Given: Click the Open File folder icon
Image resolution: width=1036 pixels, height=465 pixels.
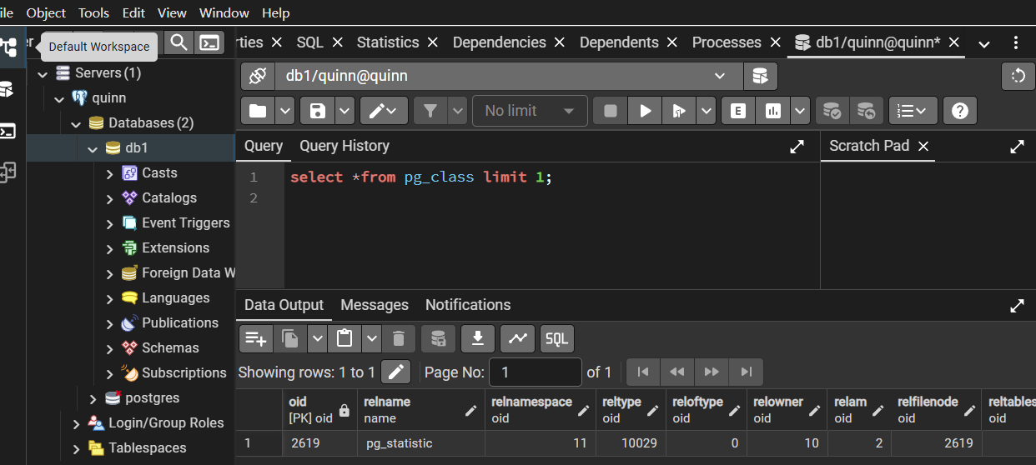Looking at the screenshot, I should (258, 111).
